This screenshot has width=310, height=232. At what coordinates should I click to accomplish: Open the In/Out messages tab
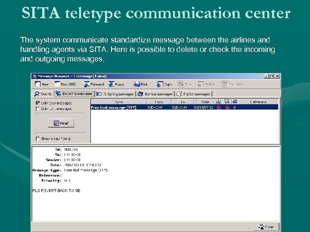[193, 94]
